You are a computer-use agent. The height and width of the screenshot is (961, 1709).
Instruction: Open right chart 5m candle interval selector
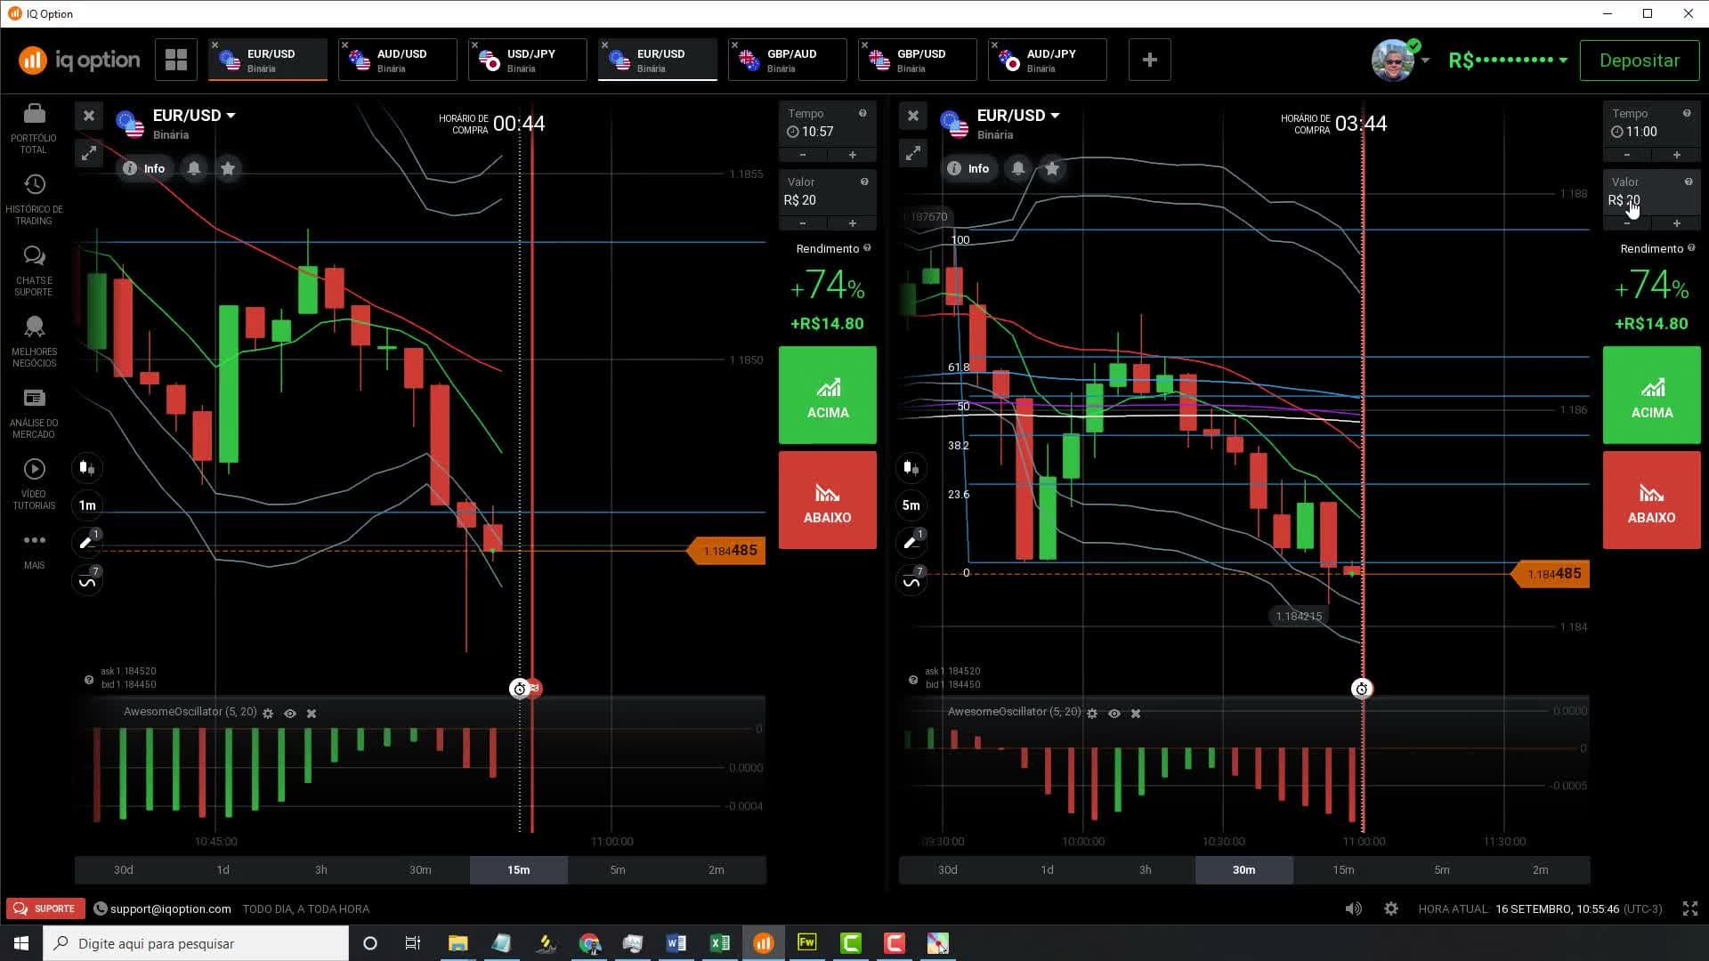911,505
